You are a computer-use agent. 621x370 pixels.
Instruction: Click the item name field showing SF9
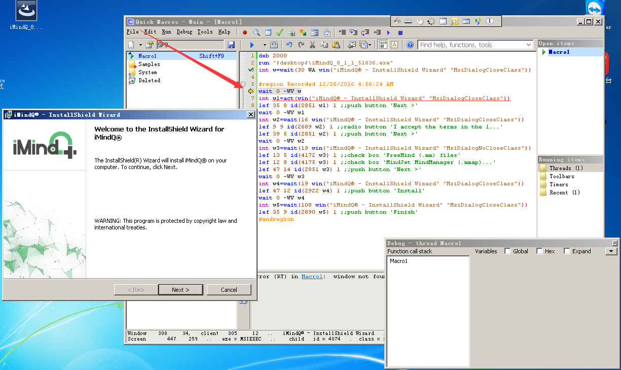(191, 45)
